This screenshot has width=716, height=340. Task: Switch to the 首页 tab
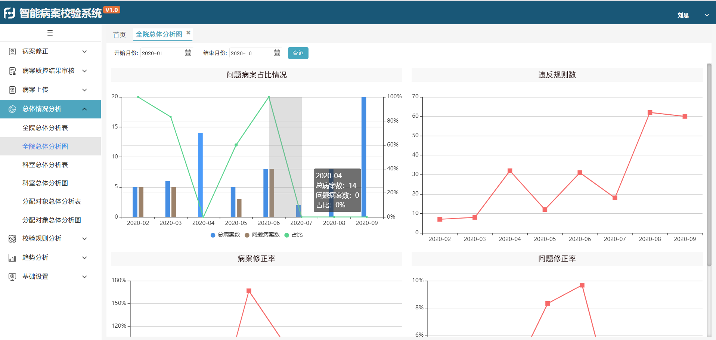pyautogui.click(x=120, y=34)
